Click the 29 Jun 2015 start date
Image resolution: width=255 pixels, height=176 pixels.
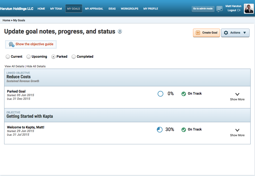(25, 131)
